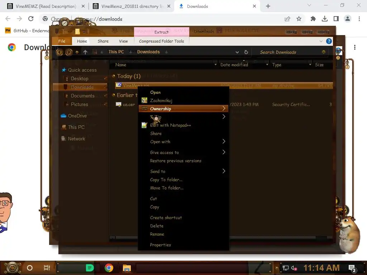Bookmark this page with star icon

[x=299, y=19]
